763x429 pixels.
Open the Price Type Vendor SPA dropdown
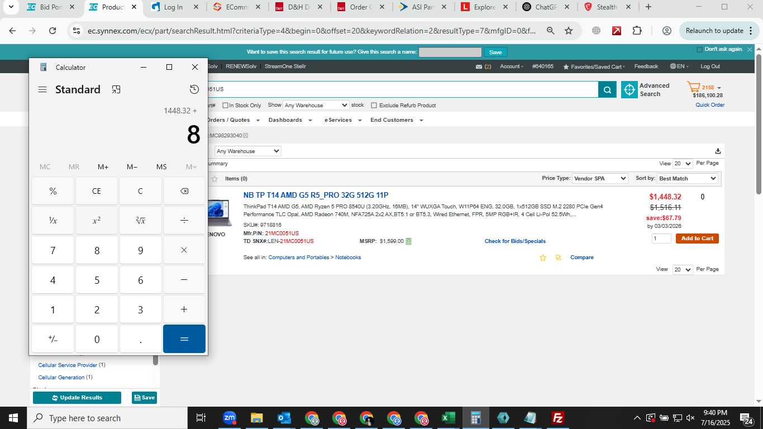600,178
